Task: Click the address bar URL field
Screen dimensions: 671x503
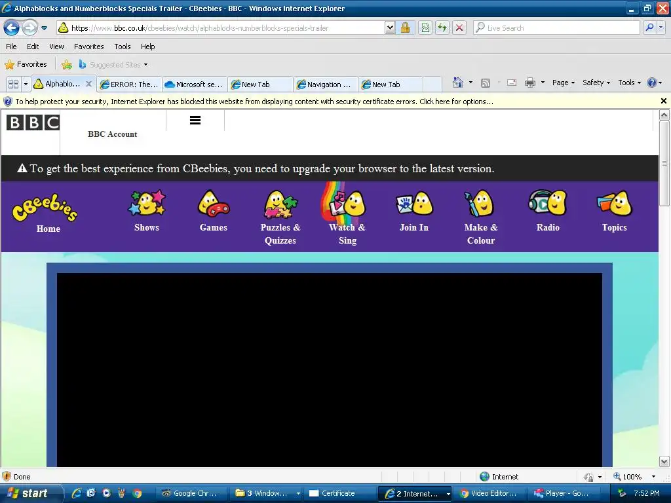Action: [220, 28]
